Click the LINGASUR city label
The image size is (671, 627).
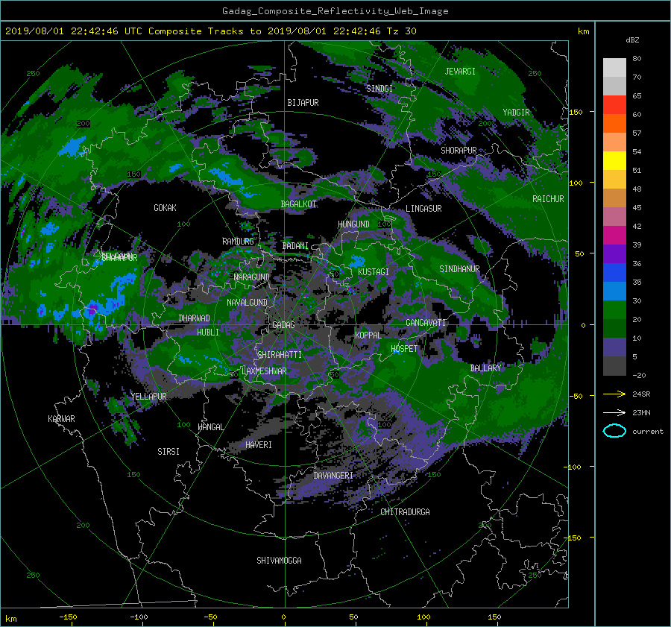pyautogui.click(x=423, y=209)
